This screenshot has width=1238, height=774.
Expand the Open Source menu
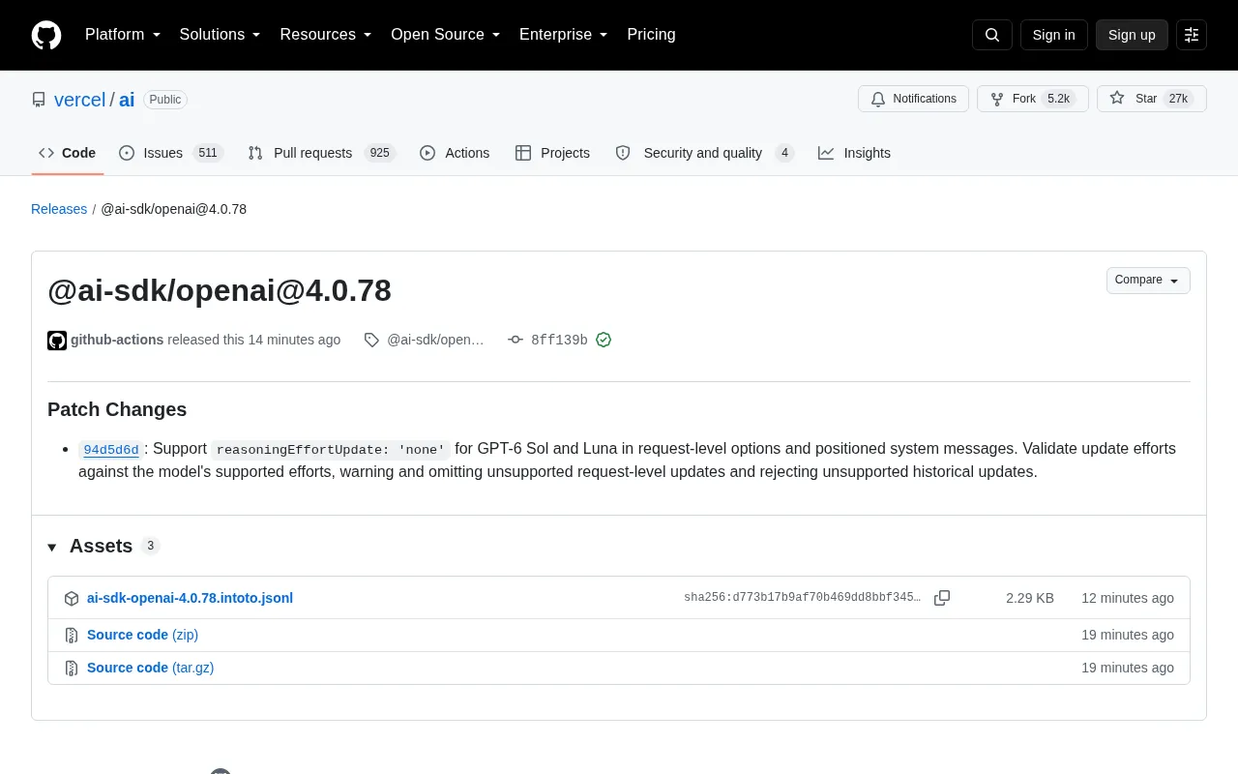click(446, 35)
